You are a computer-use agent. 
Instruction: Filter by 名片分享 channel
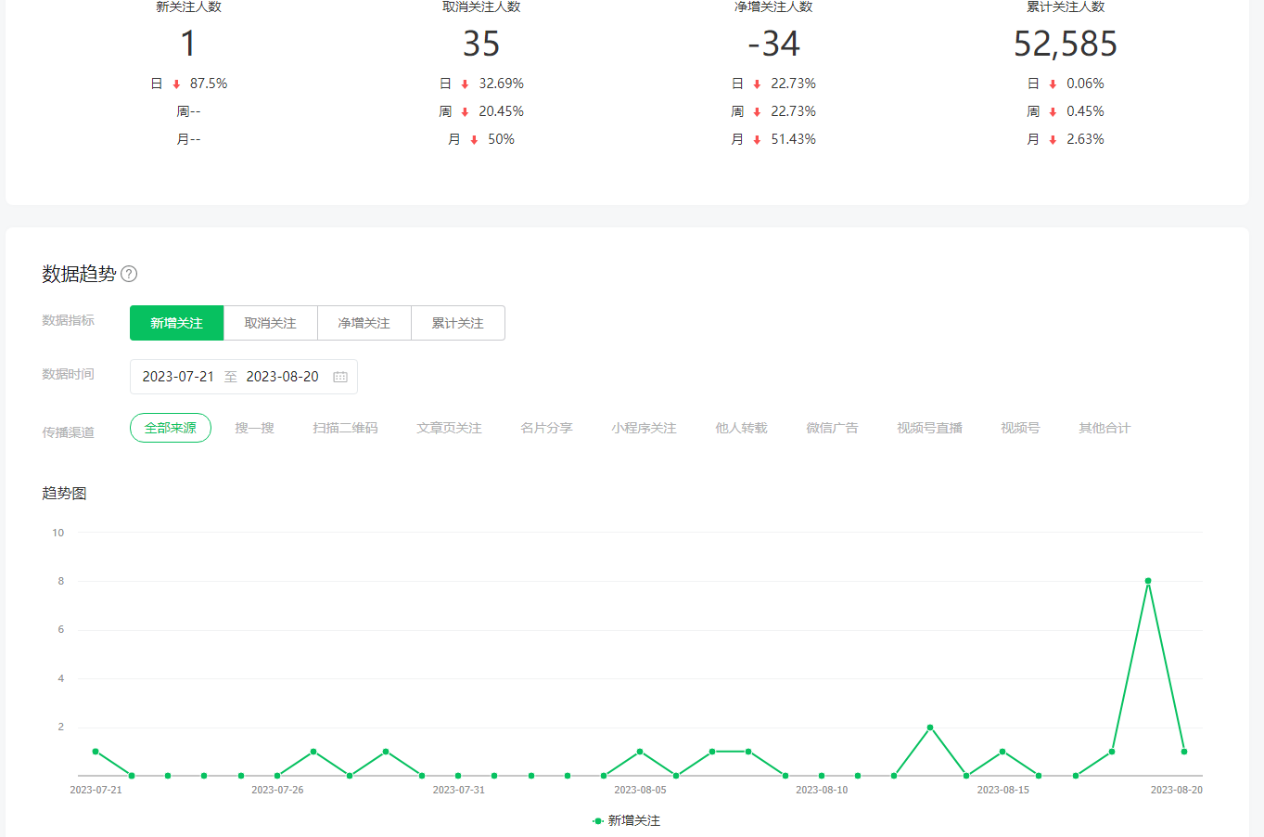point(546,428)
